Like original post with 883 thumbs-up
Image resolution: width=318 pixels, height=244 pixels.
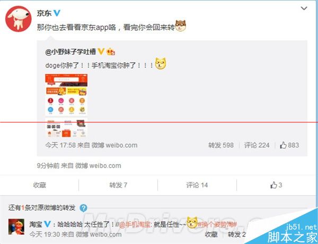click(x=289, y=145)
